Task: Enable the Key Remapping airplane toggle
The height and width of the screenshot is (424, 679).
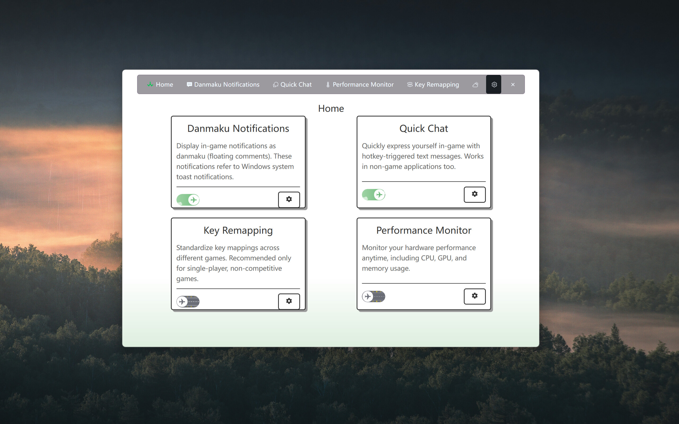Action: click(x=188, y=302)
